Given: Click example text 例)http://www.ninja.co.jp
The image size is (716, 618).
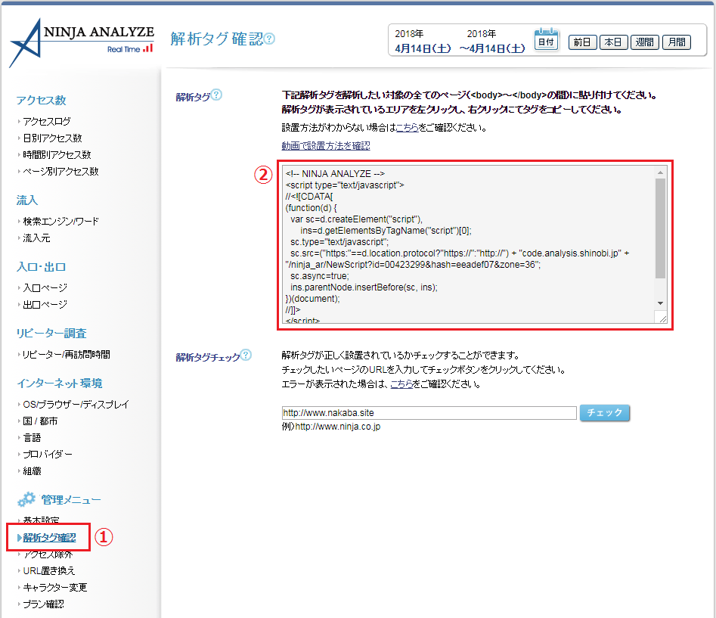Looking at the screenshot, I should point(331,427).
